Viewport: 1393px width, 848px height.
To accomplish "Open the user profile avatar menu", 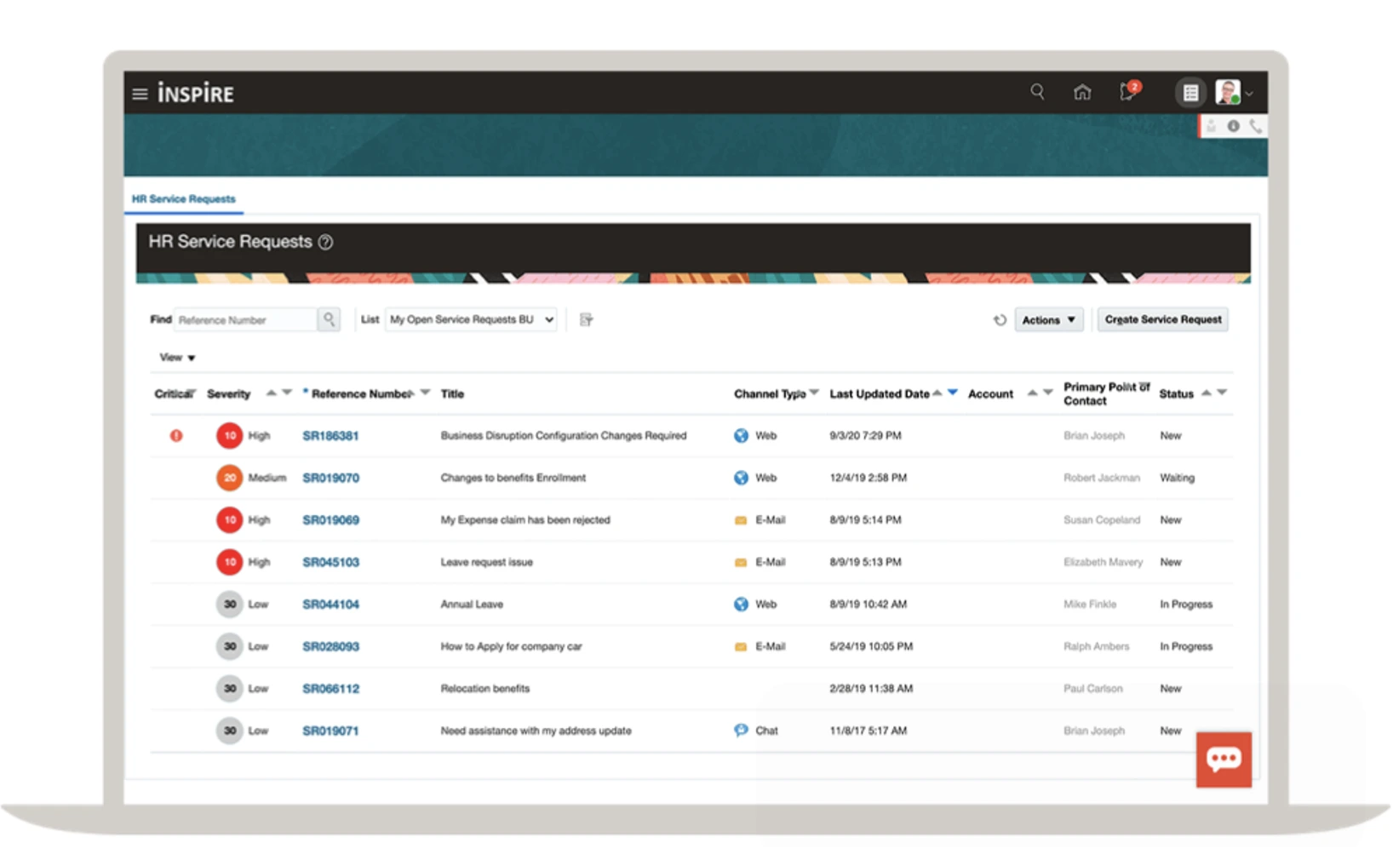I will pos(1228,92).
